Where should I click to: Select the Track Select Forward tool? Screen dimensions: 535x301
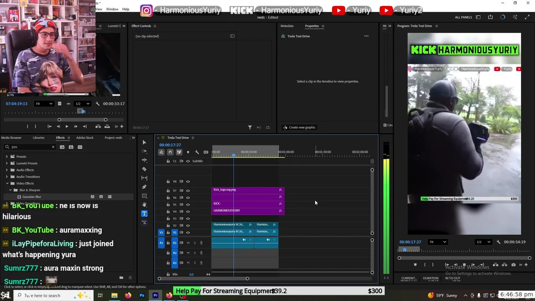pos(144,151)
